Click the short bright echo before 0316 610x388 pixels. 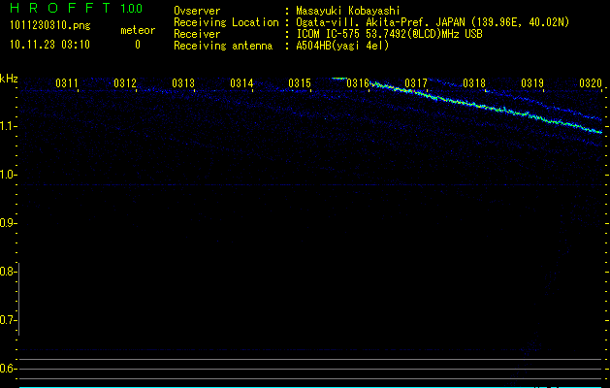pyautogui.click(x=339, y=79)
